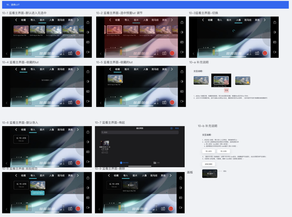Toggle the star on the selected LUT in screen 10-2
Viewport: 292px width, 217px height.
click(x=120, y=32)
